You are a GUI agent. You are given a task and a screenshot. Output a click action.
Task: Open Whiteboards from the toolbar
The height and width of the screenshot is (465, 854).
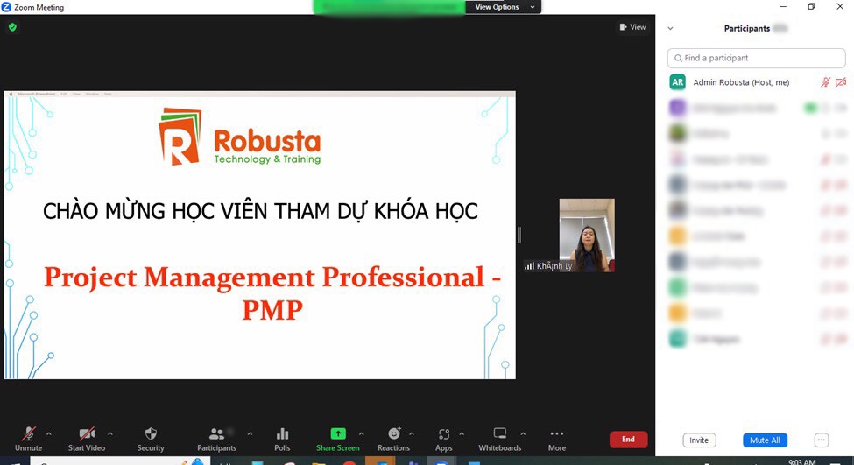click(500, 439)
